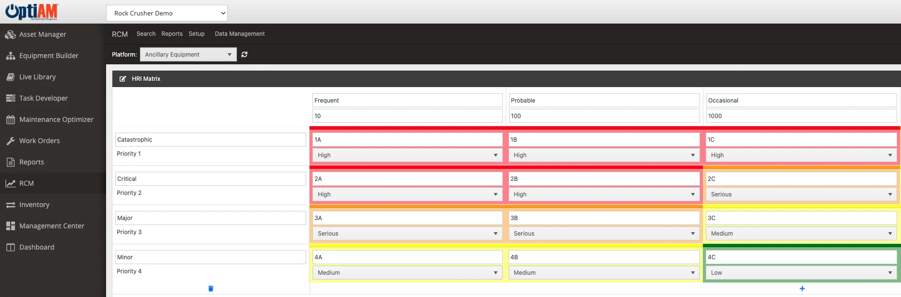Click the Inventory arrows icon

pyautogui.click(x=10, y=205)
